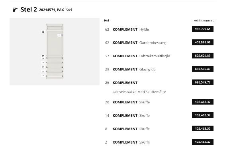Image resolution: width=239 pixels, height=167 pixels.
Task: Click article number 802.624.89 badge
Action: 203,56
